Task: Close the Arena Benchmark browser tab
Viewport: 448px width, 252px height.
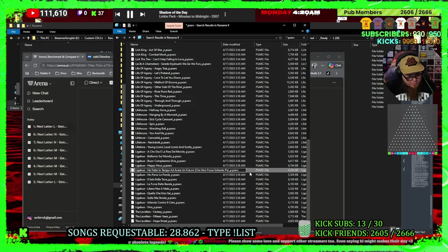Action: (x=82, y=57)
